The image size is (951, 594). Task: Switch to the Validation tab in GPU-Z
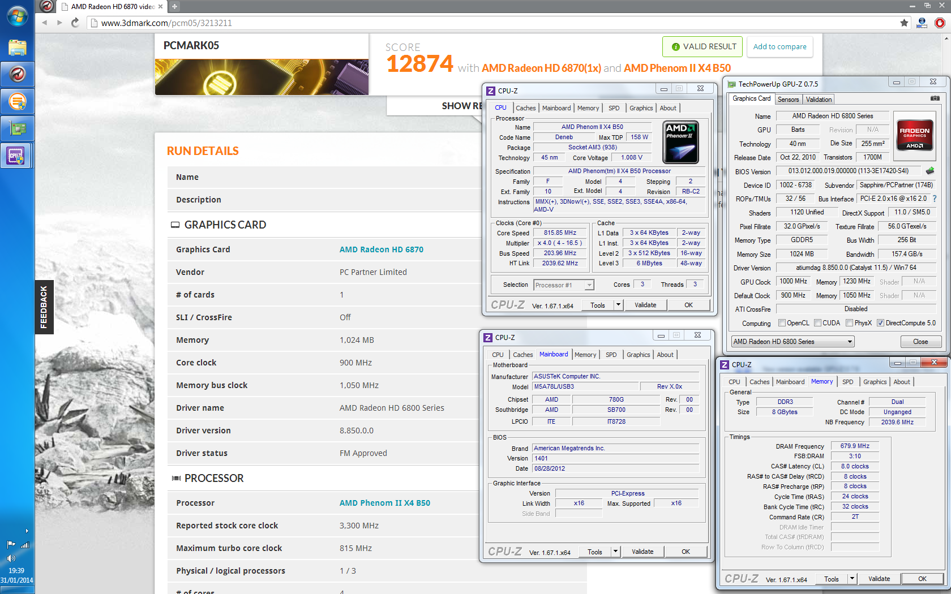(x=819, y=100)
